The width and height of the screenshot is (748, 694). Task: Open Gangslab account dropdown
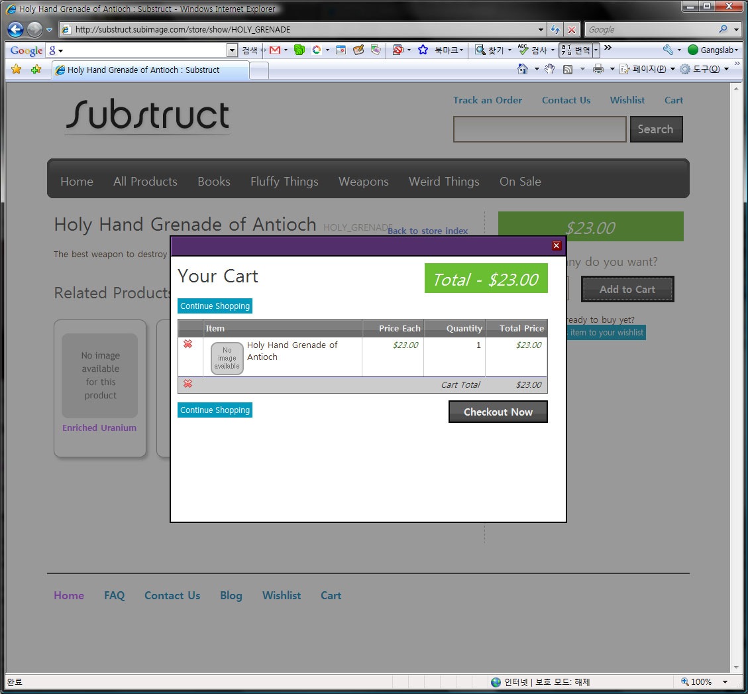713,50
